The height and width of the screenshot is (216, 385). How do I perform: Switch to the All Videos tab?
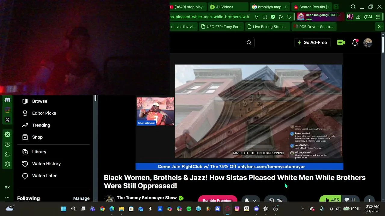tap(228, 7)
